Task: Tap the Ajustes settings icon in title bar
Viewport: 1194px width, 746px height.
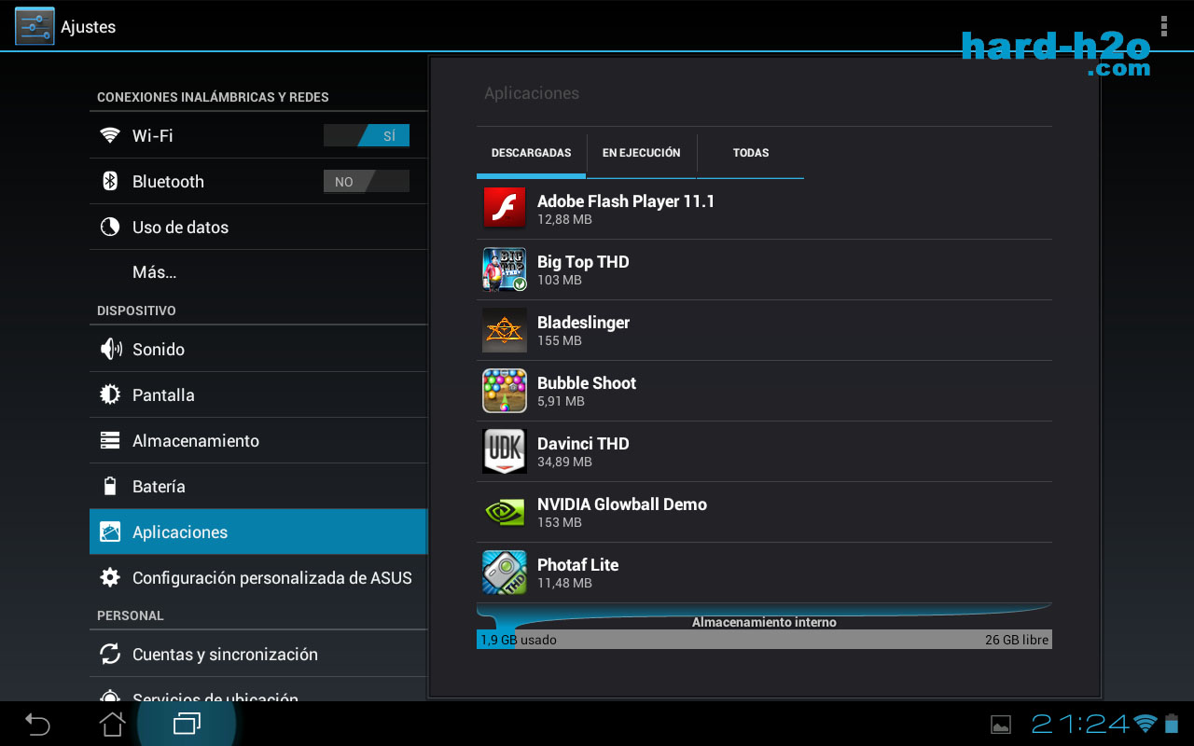Action: (x=35, y=26)
